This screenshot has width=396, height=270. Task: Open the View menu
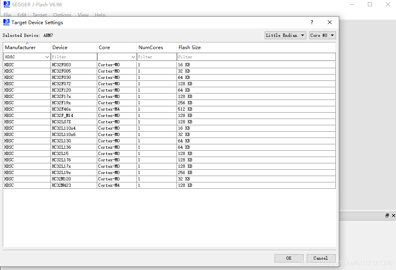point(83,15)
